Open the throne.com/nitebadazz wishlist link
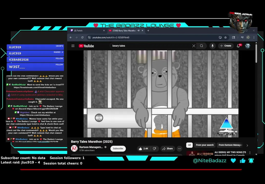The image size is (265, 184). coord(35,115)
